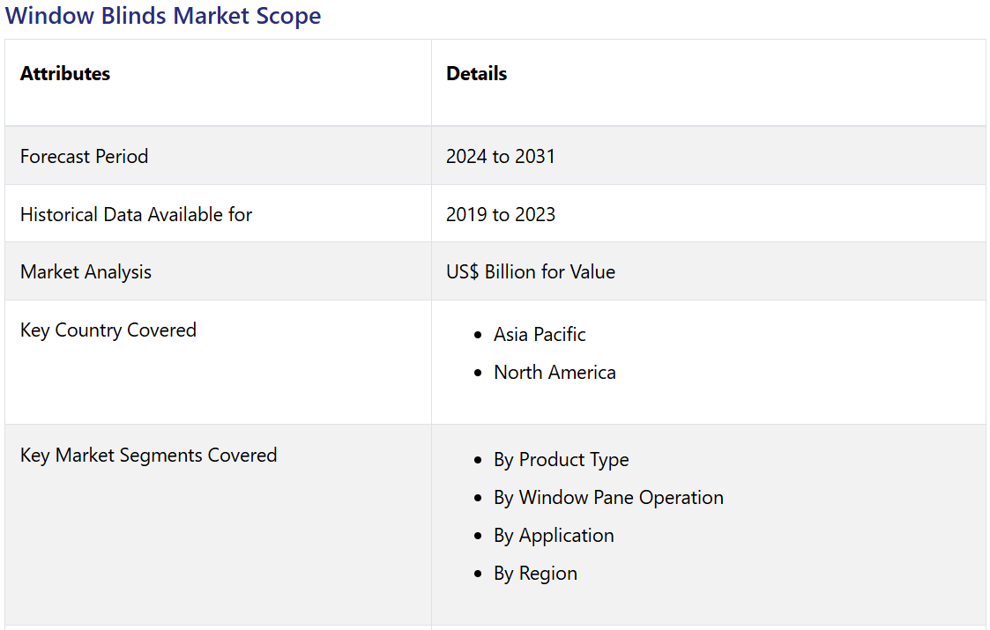Click the bullet point before By Product Type
This screenshot has width=990, height=630.
[478, 461]
